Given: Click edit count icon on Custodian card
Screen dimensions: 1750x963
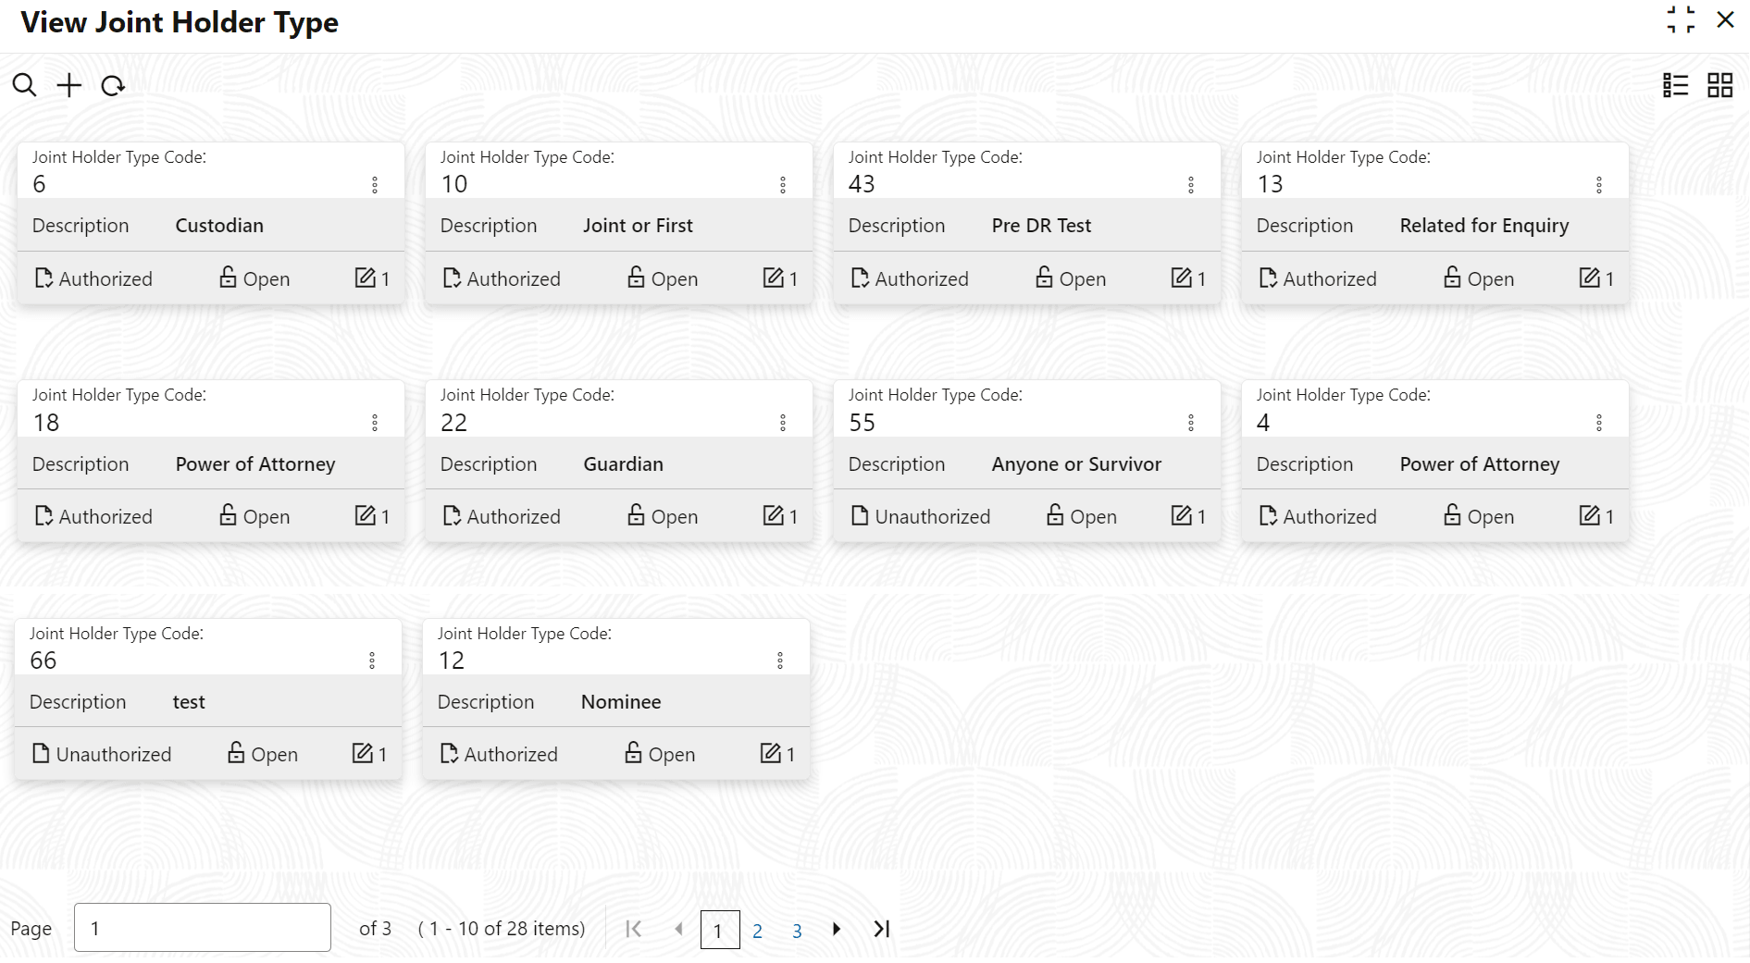Looking at the screenshot, I should click(x=366, y=278).
